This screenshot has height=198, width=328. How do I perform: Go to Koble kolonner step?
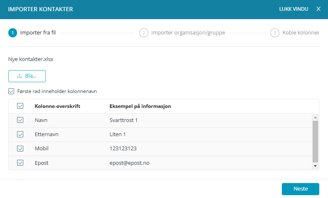[301, 33]
